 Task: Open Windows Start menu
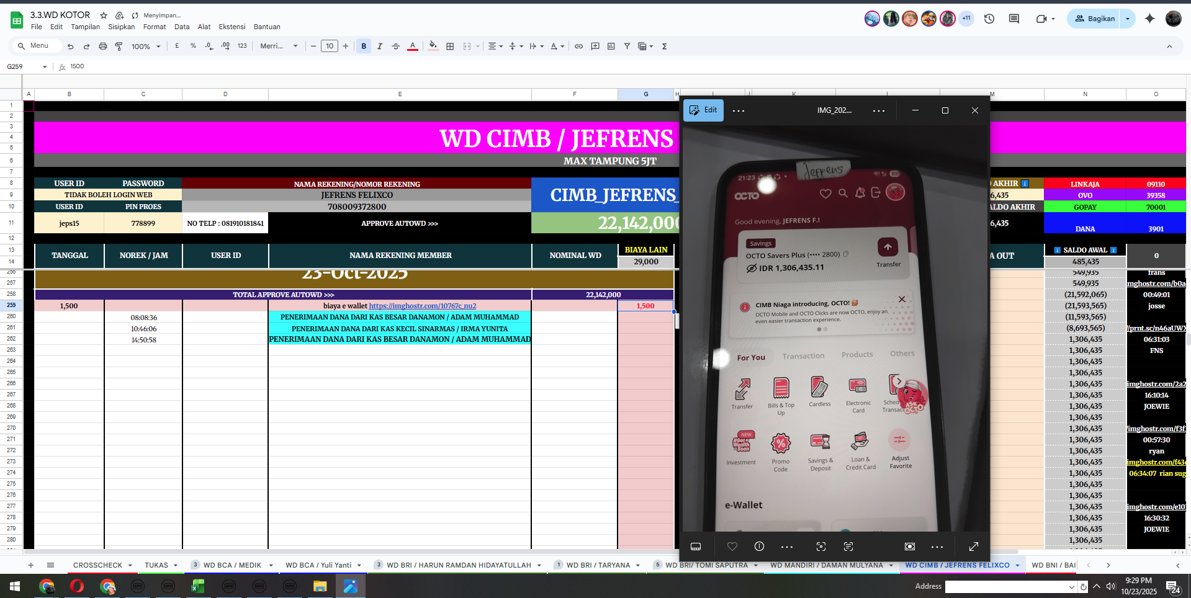tap(15, 586)
